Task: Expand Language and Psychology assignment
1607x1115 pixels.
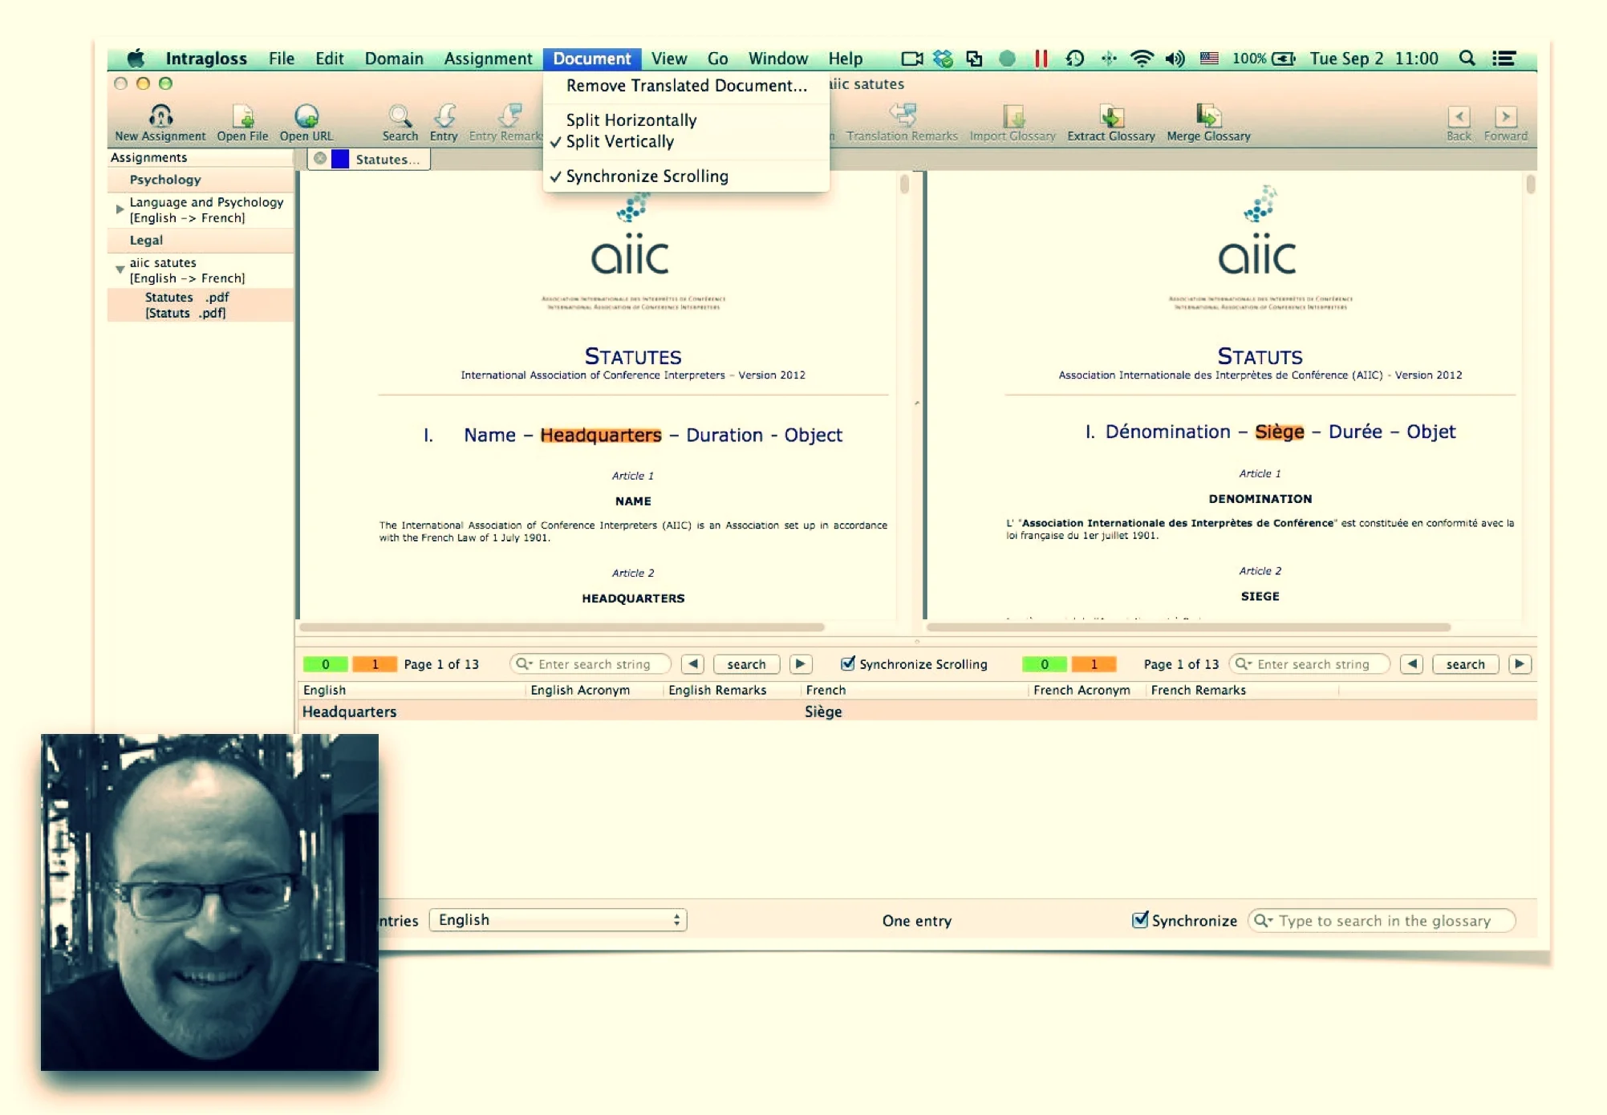Action: pos(120,209)
